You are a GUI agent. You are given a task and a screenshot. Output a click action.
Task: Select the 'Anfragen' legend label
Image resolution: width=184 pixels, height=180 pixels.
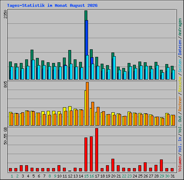pos(180,27)
